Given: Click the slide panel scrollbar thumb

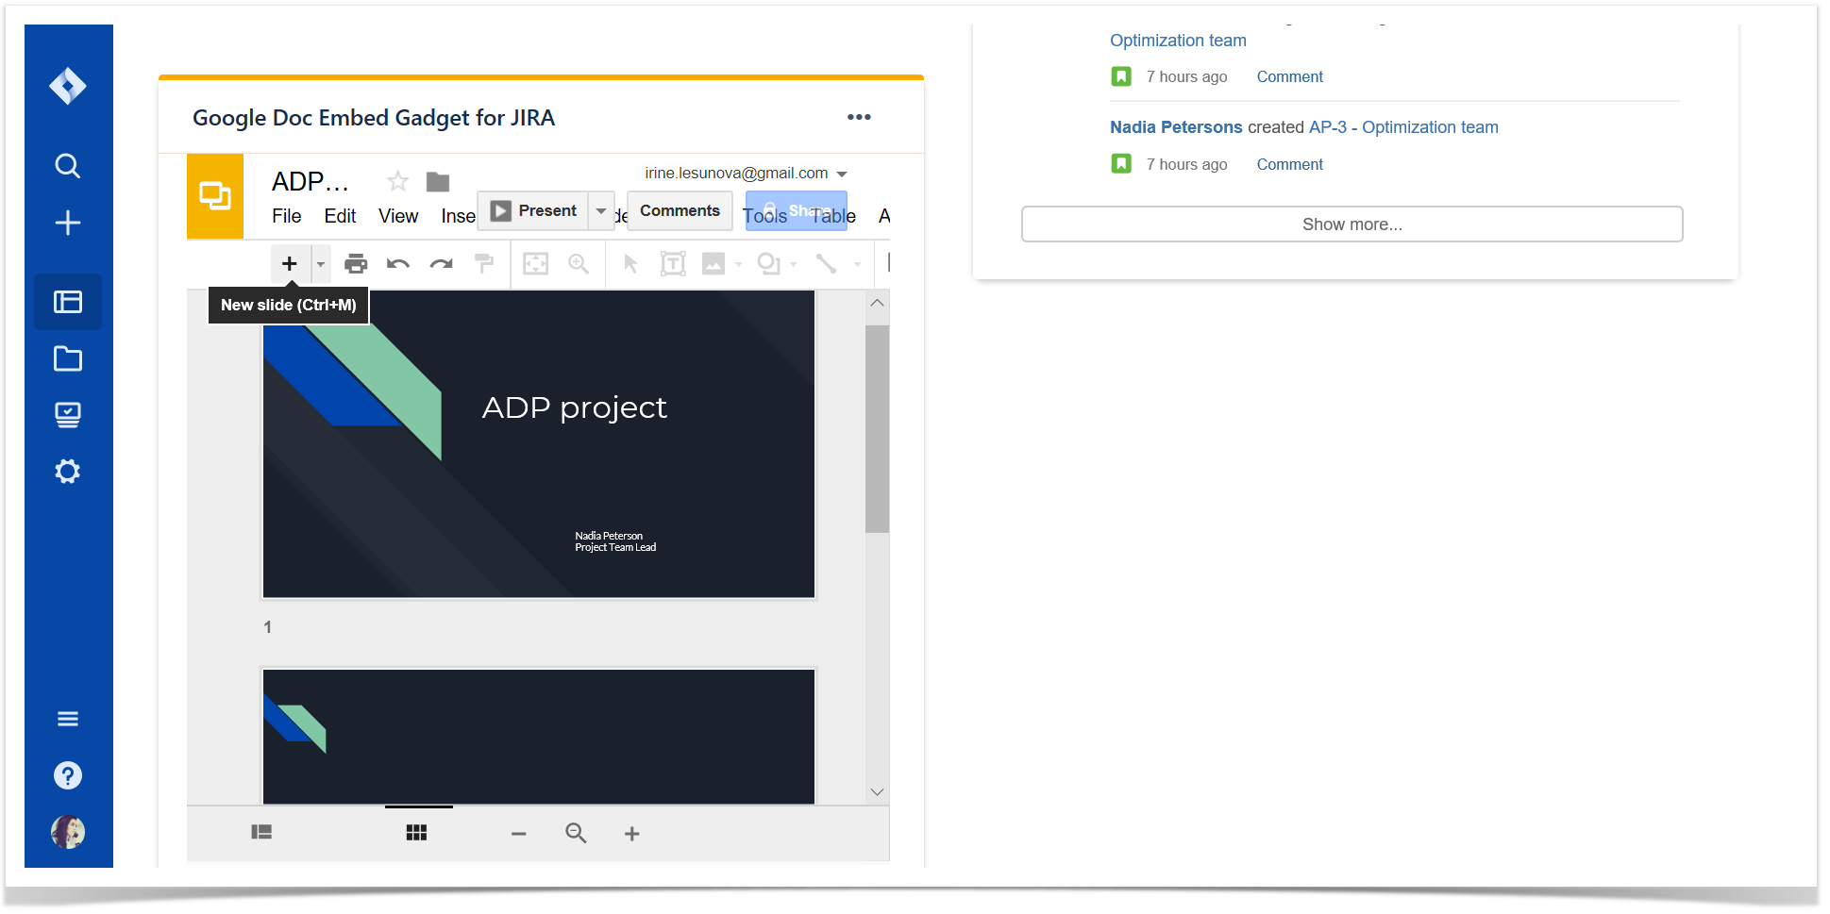Looking at the screenshot, I should (877, 429).
